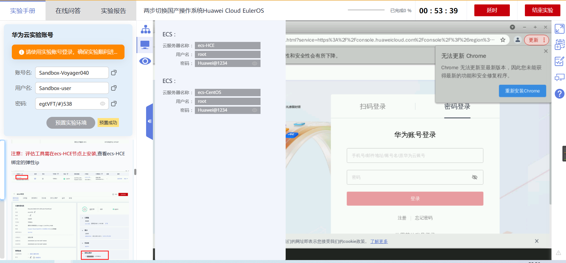Open the notes chart icon on right sidebar

pos(559,61)
